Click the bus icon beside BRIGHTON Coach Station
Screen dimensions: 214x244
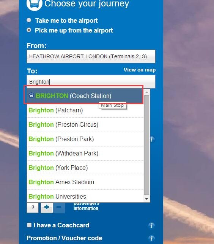(x=31, y=95)
